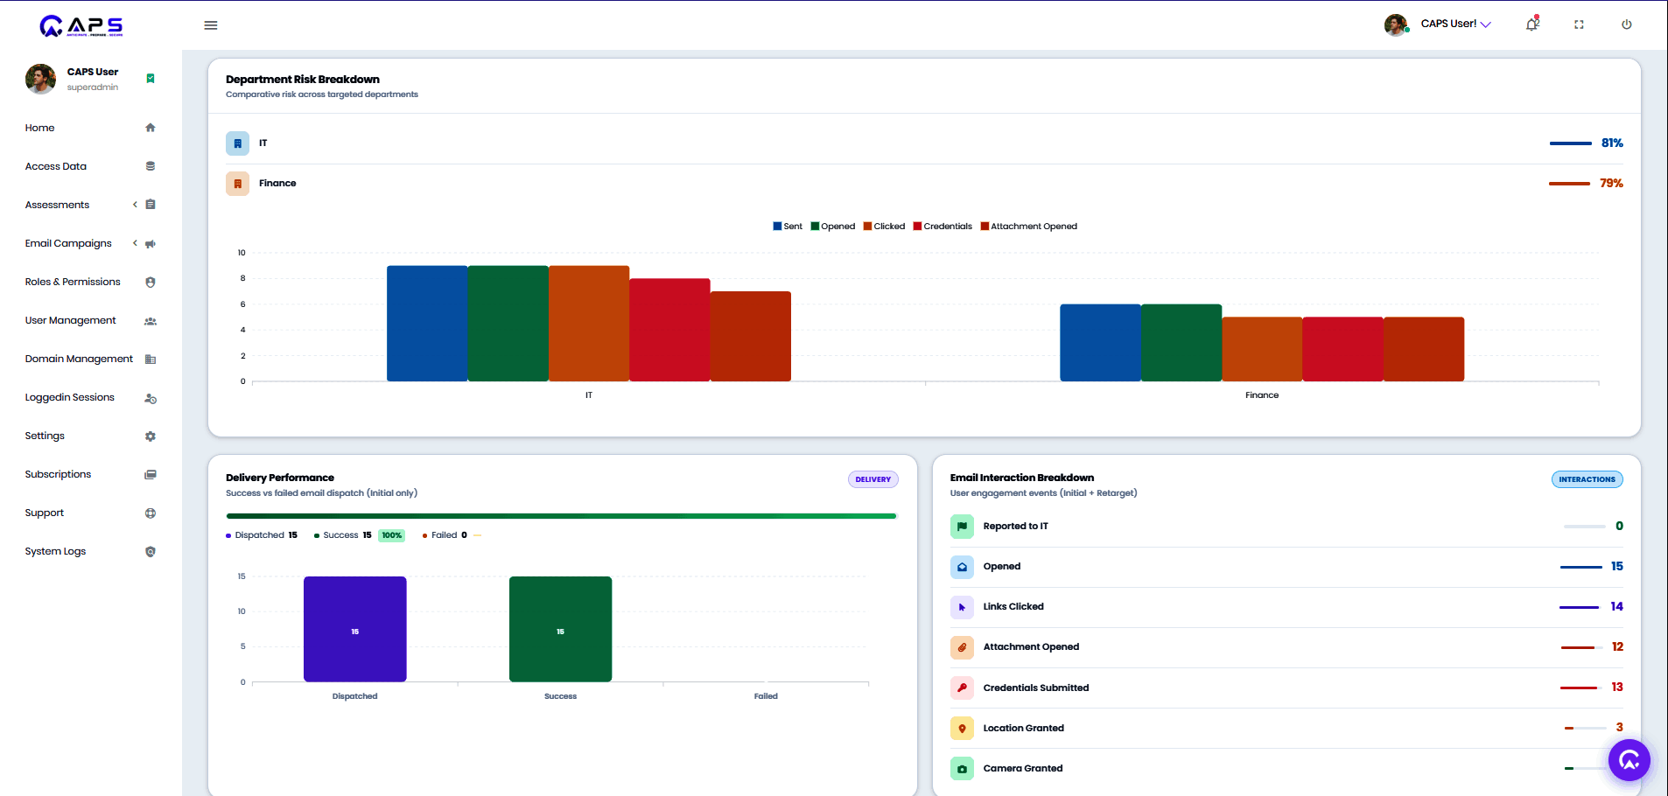The height and width of the screenshot is (796, 1668).
Task: Click the purple Dispatched bar in chart
Action: click(x=354, y=629)
